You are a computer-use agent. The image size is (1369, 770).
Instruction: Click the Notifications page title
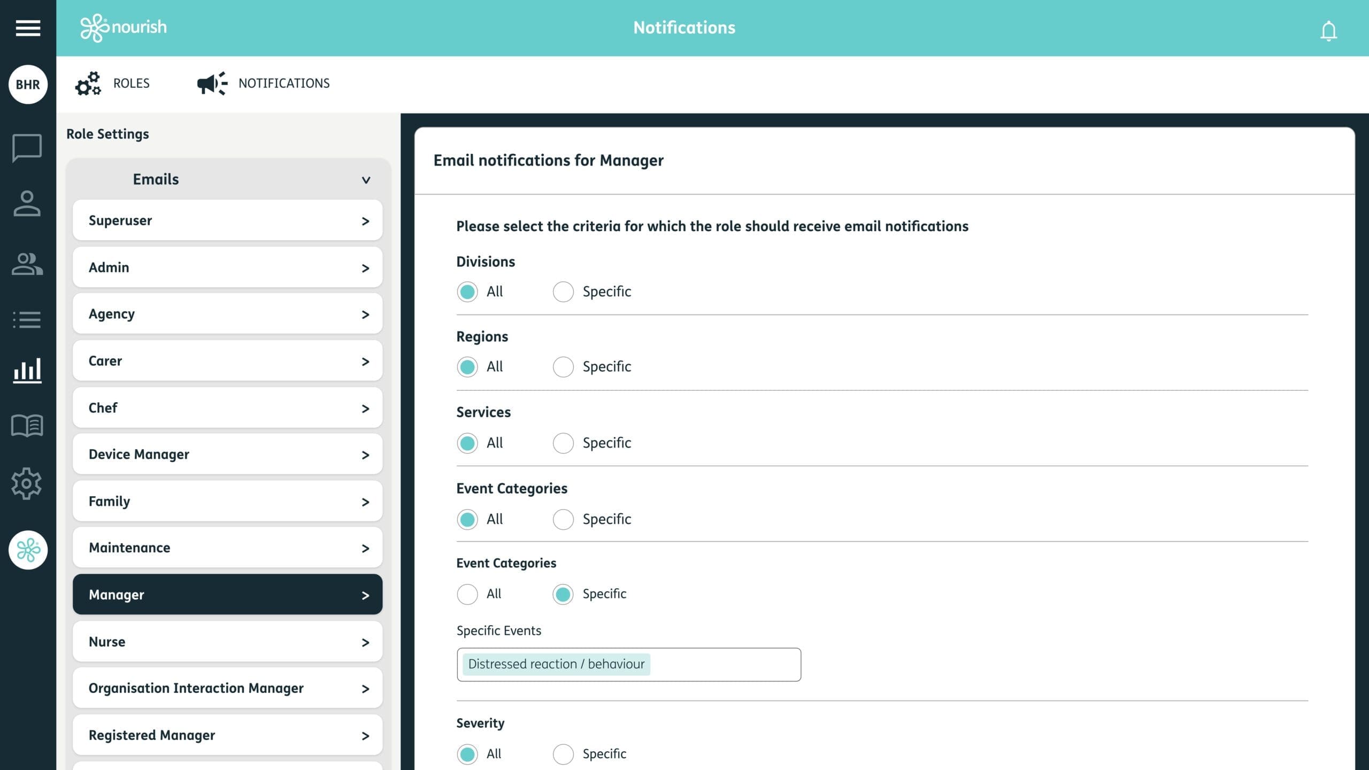click(684, 28)
